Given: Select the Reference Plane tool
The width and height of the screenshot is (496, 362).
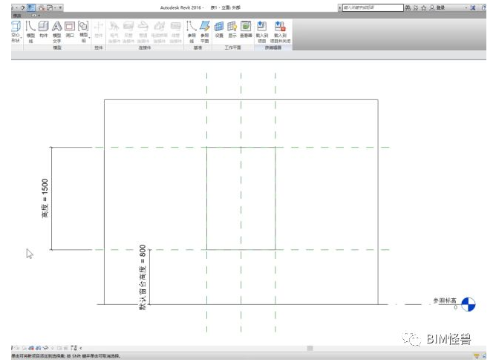Looking at the screenshot, I should tap(205, 30).
